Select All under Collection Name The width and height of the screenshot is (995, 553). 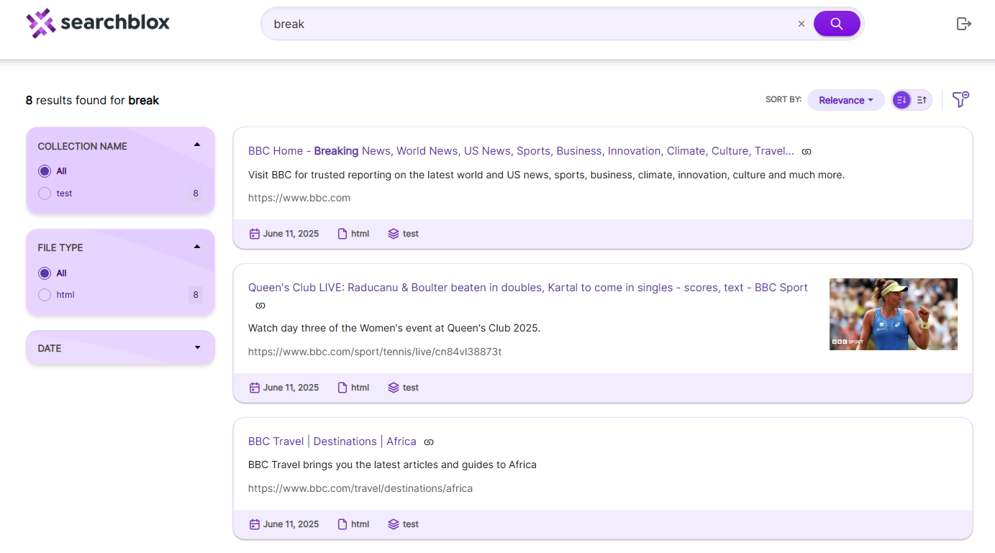[45, 171]
